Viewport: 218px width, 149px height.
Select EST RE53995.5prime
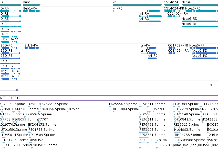tap(152, 130)
